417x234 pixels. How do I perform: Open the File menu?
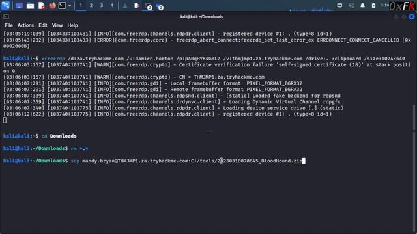pyautogui.click(x=8, y=25)
